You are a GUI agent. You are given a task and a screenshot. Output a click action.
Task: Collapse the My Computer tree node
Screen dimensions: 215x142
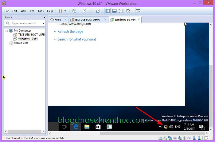click(6, 31)
